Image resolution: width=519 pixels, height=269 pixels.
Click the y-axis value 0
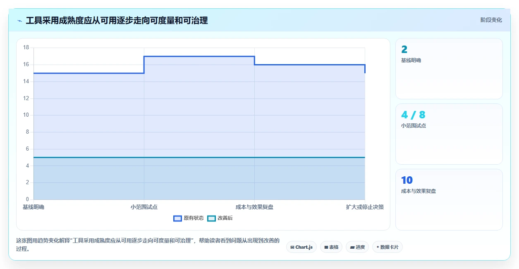(27, 199)
